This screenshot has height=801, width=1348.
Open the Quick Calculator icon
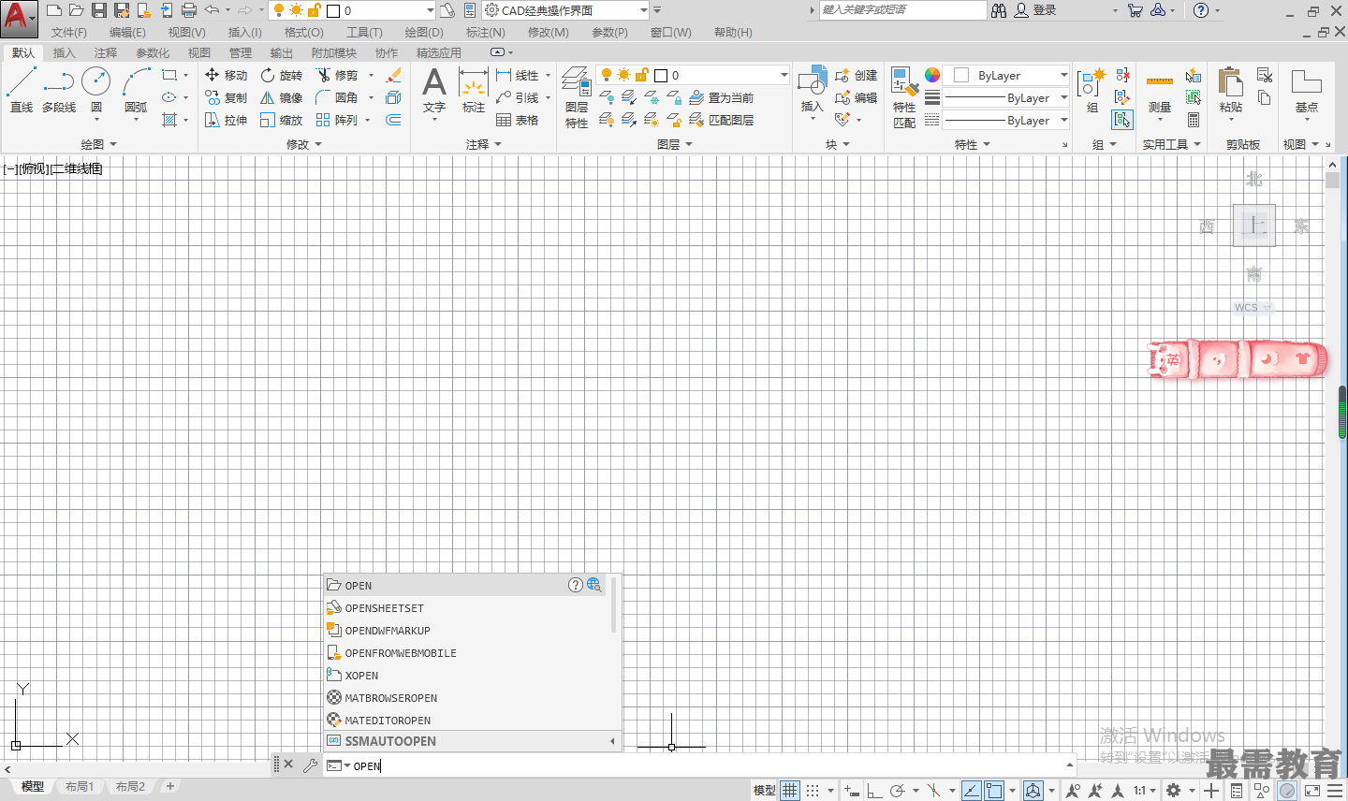tap(1194, 120)
